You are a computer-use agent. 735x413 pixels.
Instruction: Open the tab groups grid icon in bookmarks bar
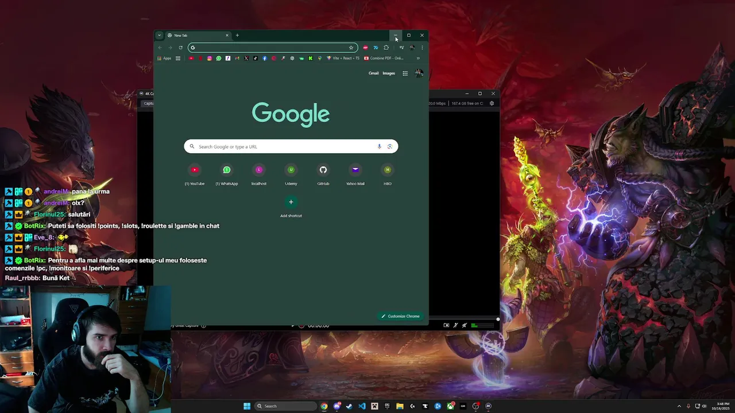178,58
